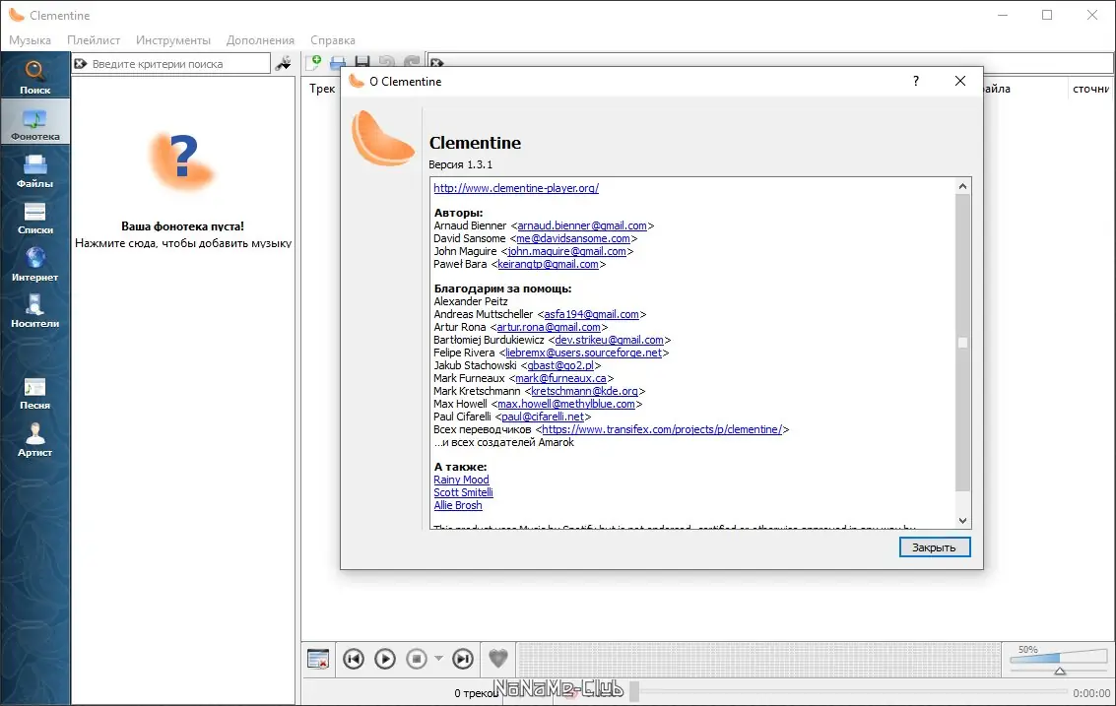The image size is (1116, 706).
Task: Open the Scott Smitelli link
Action: point(463,492)
